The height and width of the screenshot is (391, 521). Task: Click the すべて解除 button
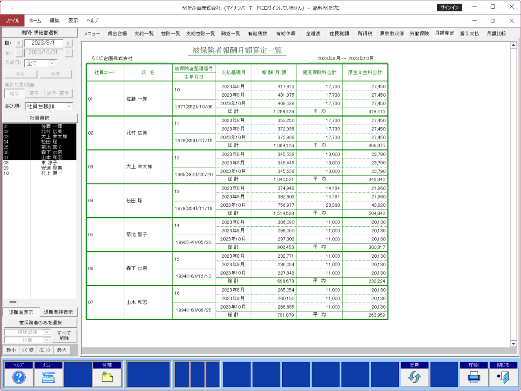tap(64, 336)
